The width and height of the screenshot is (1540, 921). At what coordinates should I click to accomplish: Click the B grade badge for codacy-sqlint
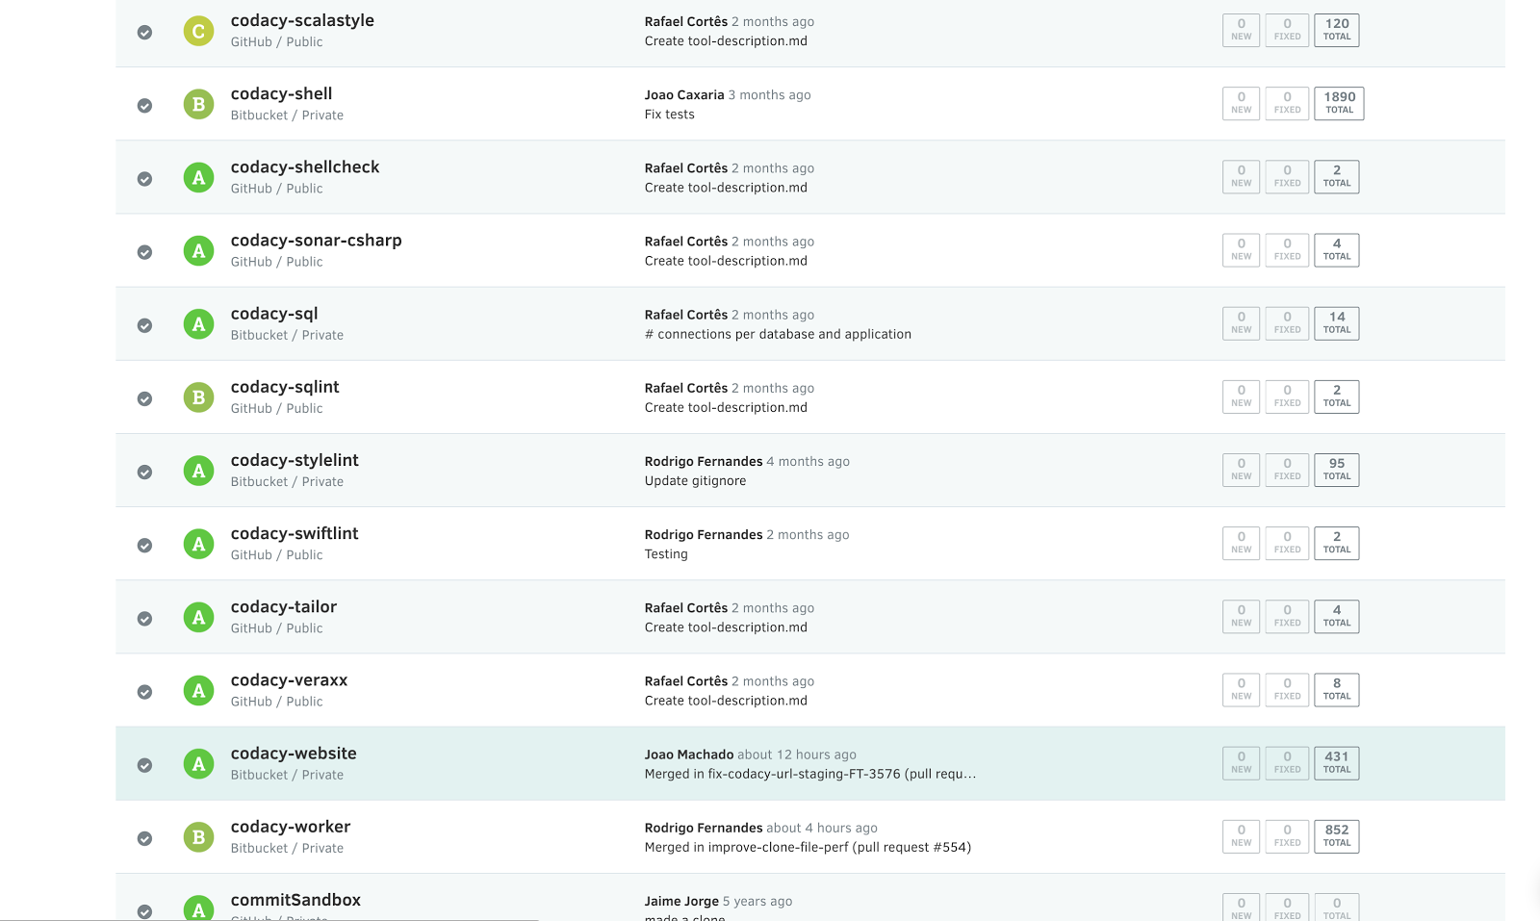(x=198, y=397)
